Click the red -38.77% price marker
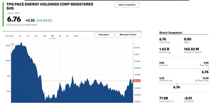Screen dimensions: 212x103 pyautogui.click(x=137, y=81)
